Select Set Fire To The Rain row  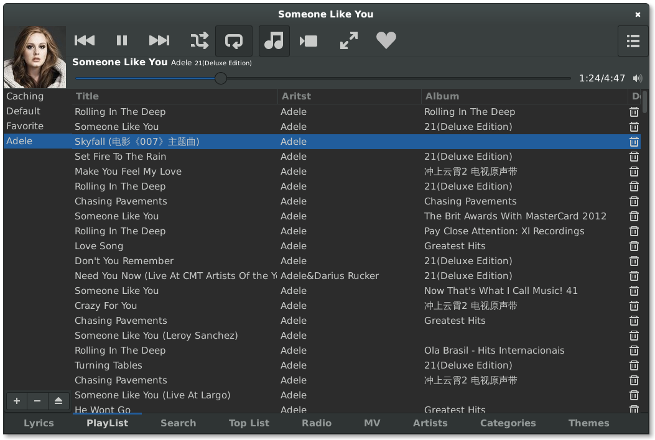click(356, 157)
